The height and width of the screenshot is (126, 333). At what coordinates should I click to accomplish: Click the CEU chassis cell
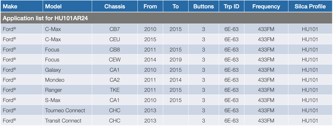115,39
